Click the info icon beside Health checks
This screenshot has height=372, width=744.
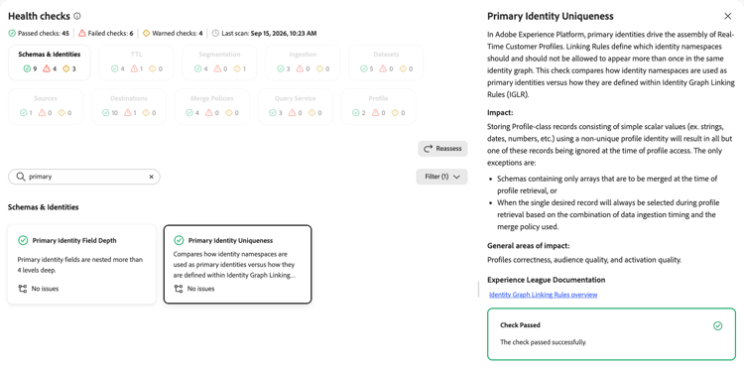(x=77, y=16)
